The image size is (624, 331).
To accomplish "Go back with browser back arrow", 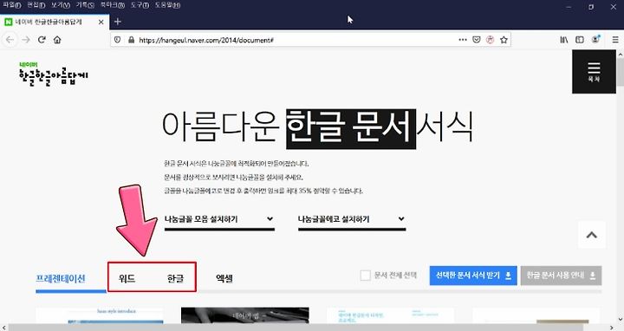I will click(10, 40).
